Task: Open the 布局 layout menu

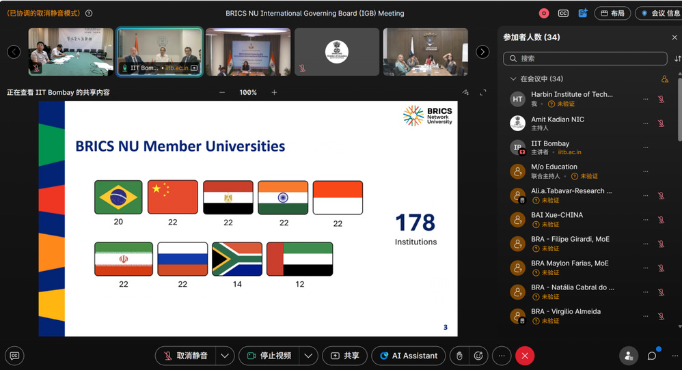Action: [612, 14]
